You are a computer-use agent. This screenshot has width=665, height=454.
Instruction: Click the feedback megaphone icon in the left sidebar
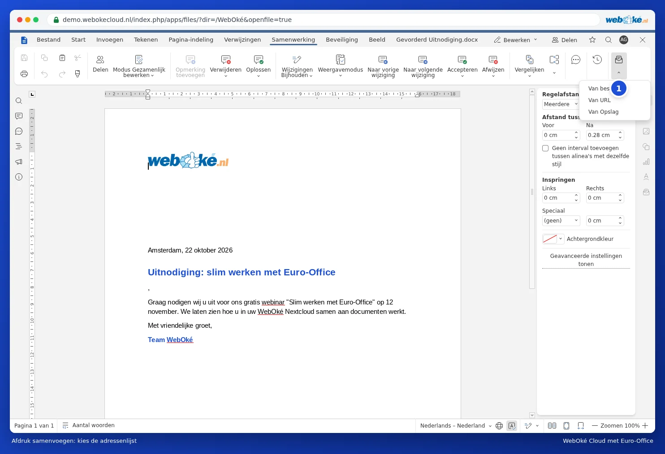pos(19,162)
